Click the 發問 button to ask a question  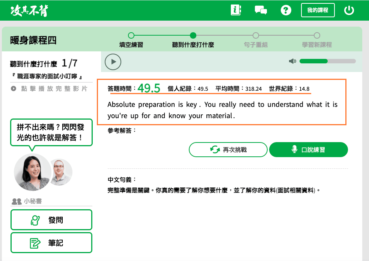coord(51,219)
